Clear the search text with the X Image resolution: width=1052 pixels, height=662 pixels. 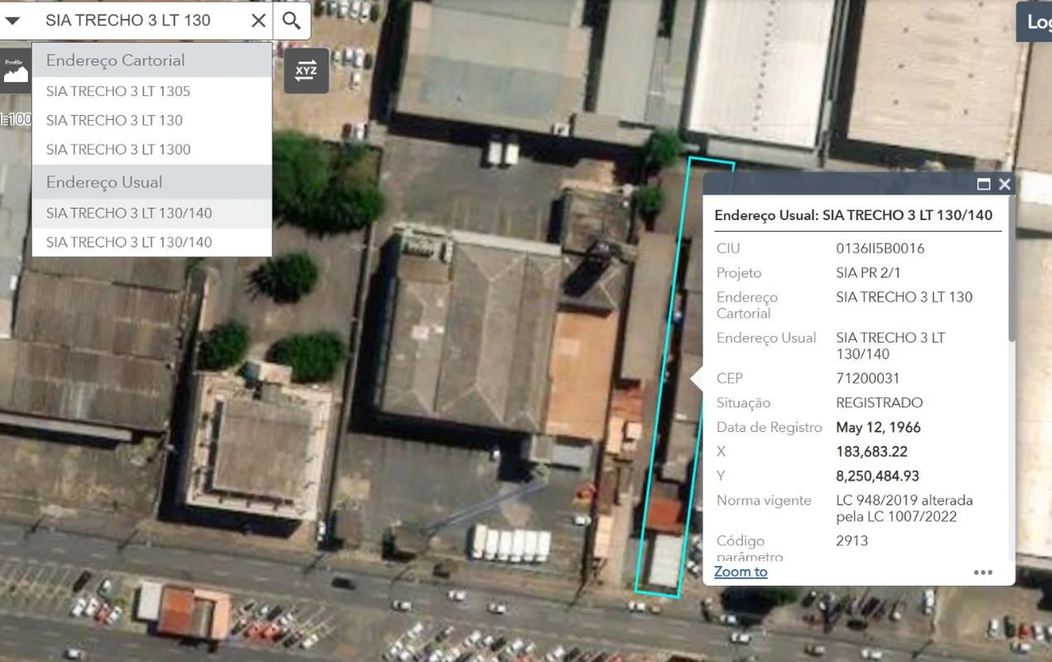coord(258,20)
